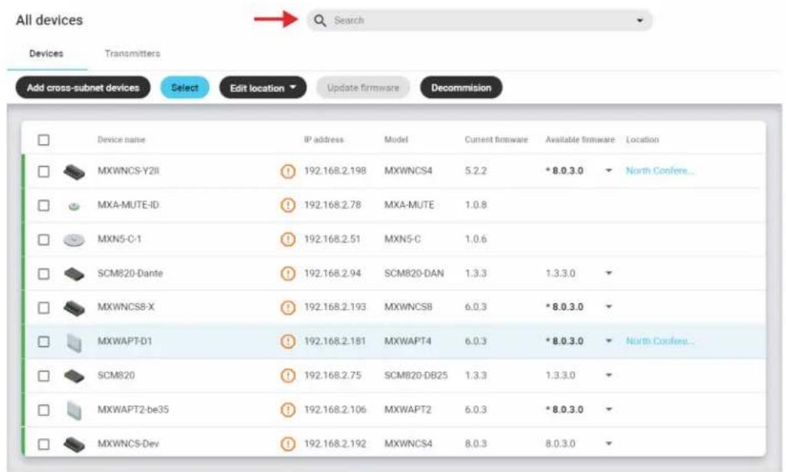Expand firmware dropdown for MXWAPT2-be35

609,409
